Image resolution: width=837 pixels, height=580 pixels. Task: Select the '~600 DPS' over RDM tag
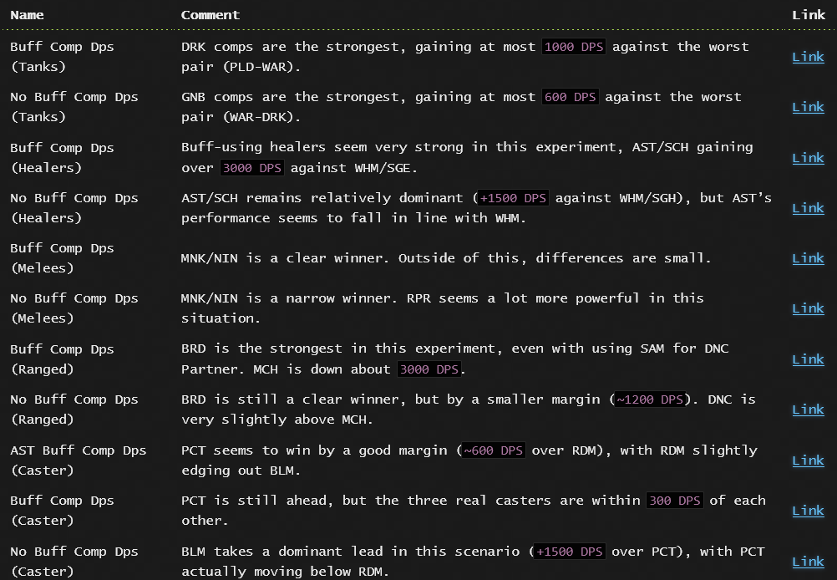[493, 450]
